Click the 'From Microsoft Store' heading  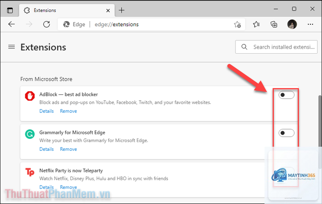46,79
